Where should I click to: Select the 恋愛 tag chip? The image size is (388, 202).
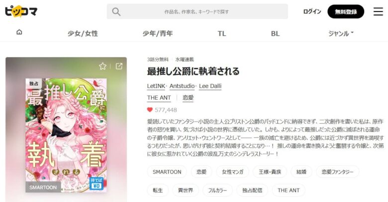click(201, 172)
